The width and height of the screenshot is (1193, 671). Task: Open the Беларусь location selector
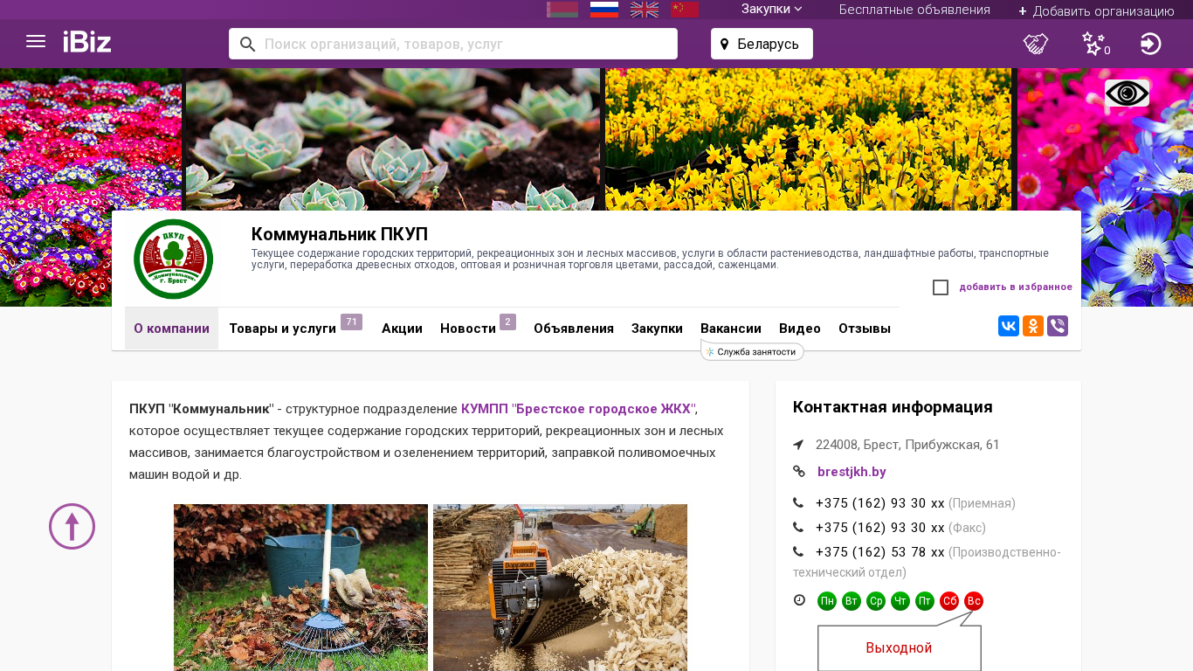762,44
